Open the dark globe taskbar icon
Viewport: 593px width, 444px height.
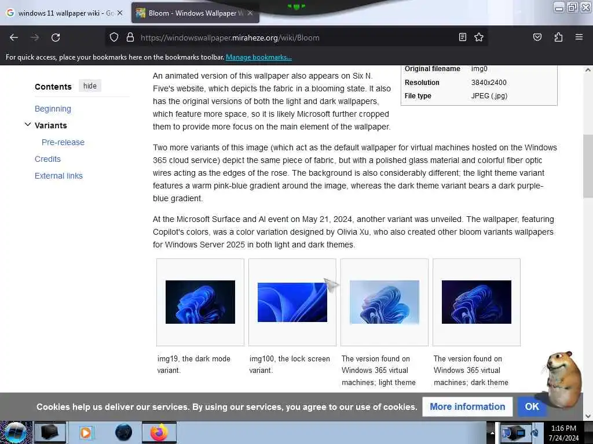[x=124, y=432]
